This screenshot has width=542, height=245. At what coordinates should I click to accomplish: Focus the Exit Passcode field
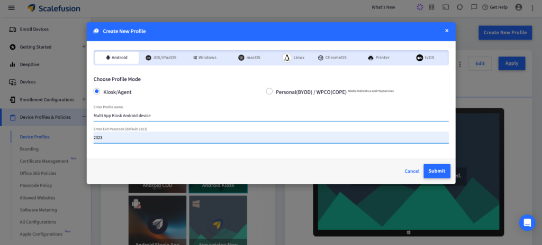(x=271, y=137)
